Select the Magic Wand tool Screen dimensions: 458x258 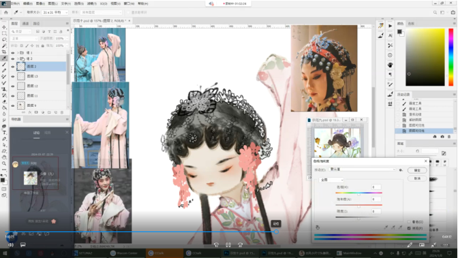tap(4, 46)
